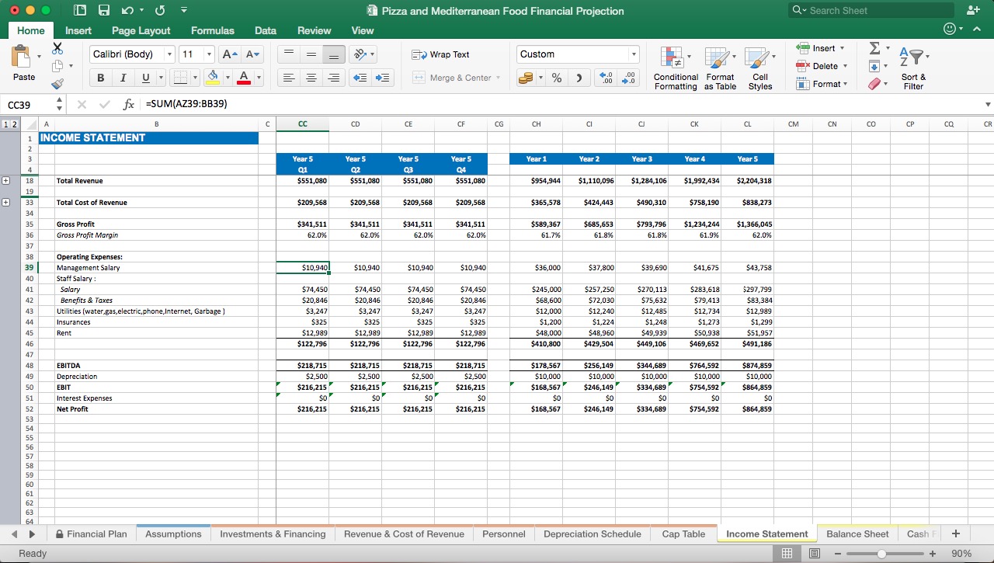Image resolution: width=994 pixels, height=563 pixels.
Task: Click the Increase Indent icon
Action: click(x=383, y=78)
